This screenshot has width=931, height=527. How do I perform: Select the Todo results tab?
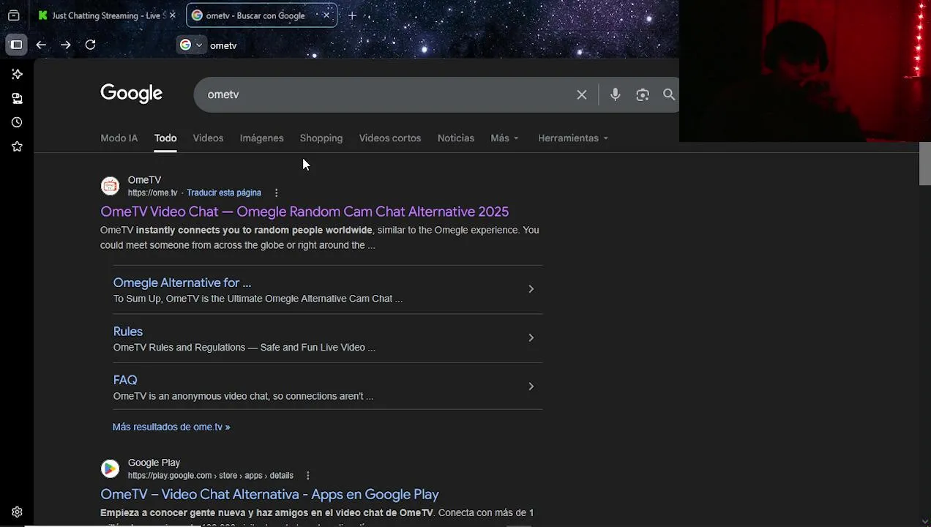coord(165,138)
